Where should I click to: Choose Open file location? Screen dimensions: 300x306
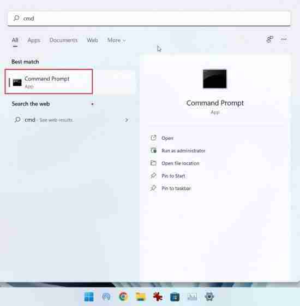tap(180, 163)
